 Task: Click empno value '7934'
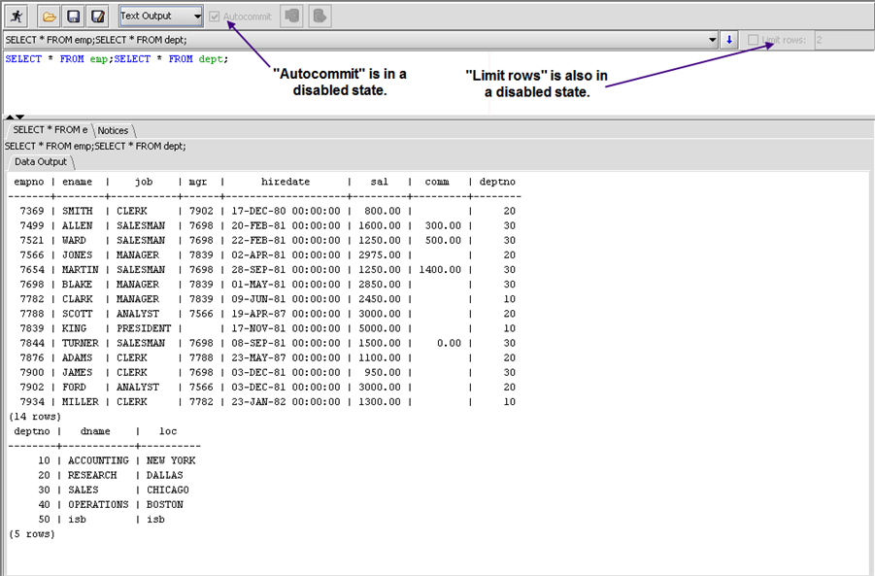tap(32, 402)
